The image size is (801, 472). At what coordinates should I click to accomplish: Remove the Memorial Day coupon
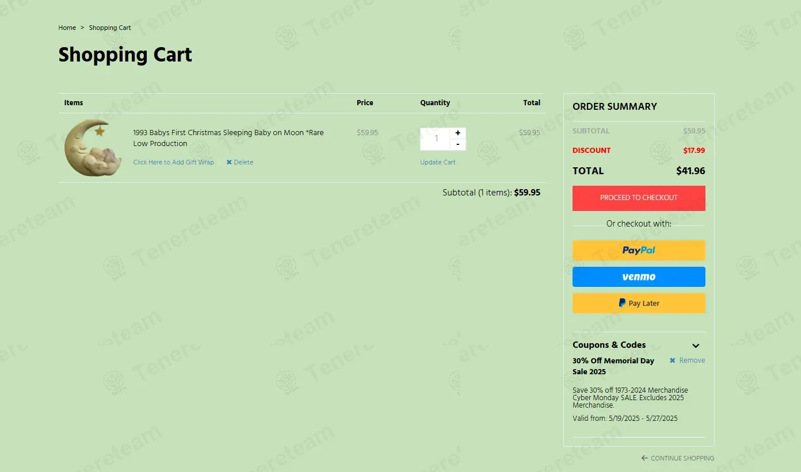pyautogui.click(x=687, y=360)
